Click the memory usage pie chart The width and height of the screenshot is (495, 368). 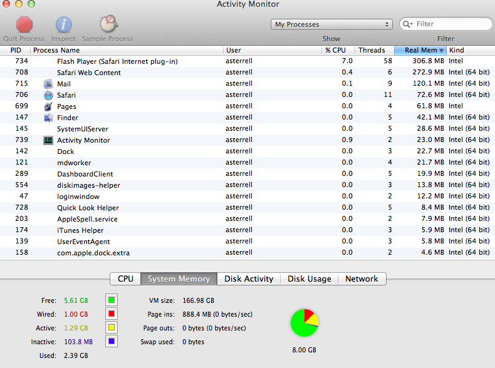point(305,323)
